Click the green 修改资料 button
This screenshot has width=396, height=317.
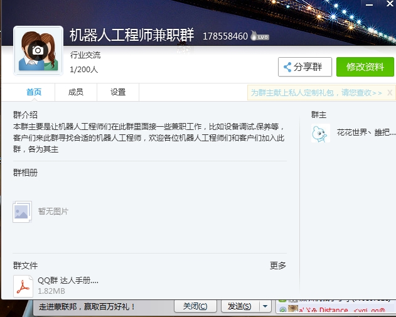365,67
